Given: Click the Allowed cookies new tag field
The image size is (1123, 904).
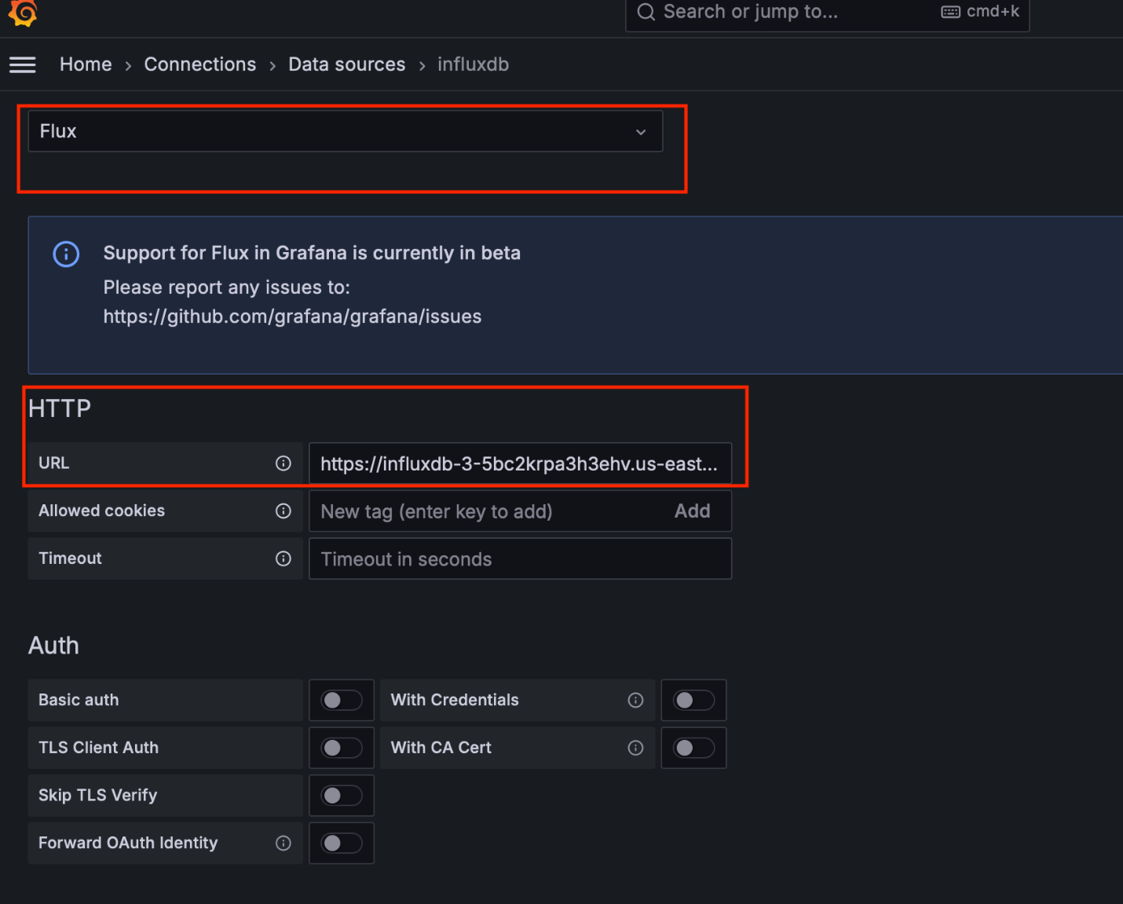Looking at the screenshot, I should pyautogui.click(x=520, y=511).
